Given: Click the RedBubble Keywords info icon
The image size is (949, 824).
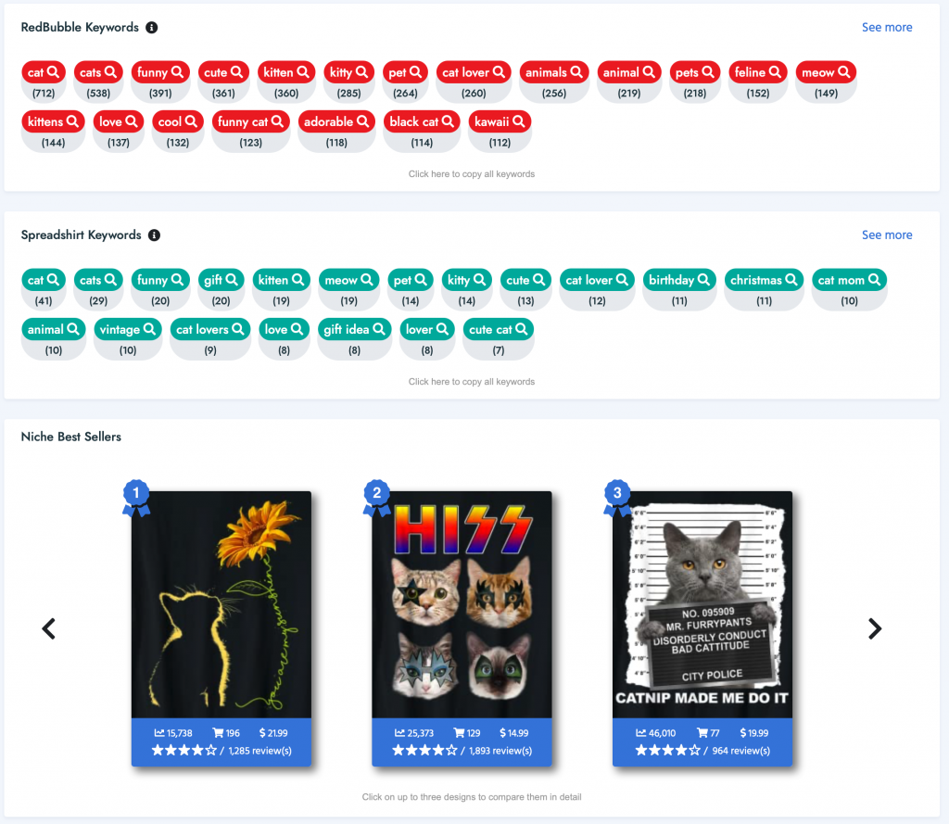Looking at the screenshot, I should [152, 27].
